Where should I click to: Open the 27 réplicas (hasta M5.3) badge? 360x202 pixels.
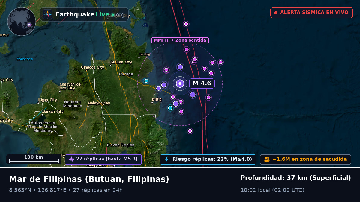tap(103, 159)
